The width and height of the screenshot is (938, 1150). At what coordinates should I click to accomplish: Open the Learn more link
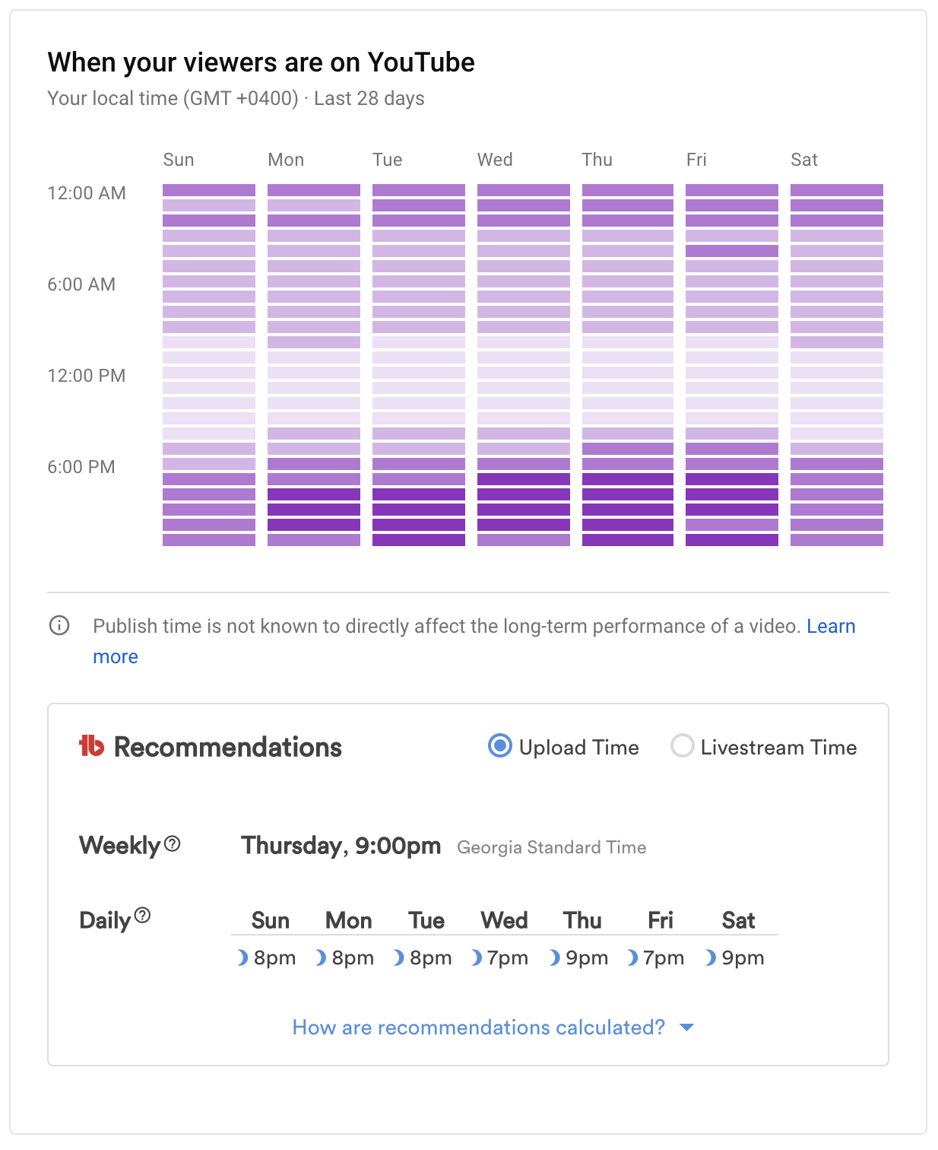pyautogui.click(x=830, y=626)
